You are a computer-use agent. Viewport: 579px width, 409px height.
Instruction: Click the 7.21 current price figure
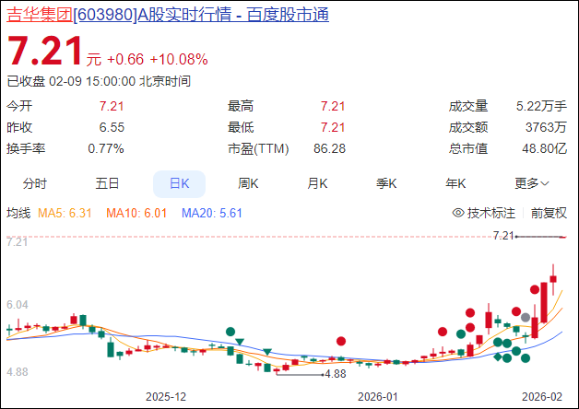click(44, 51)
